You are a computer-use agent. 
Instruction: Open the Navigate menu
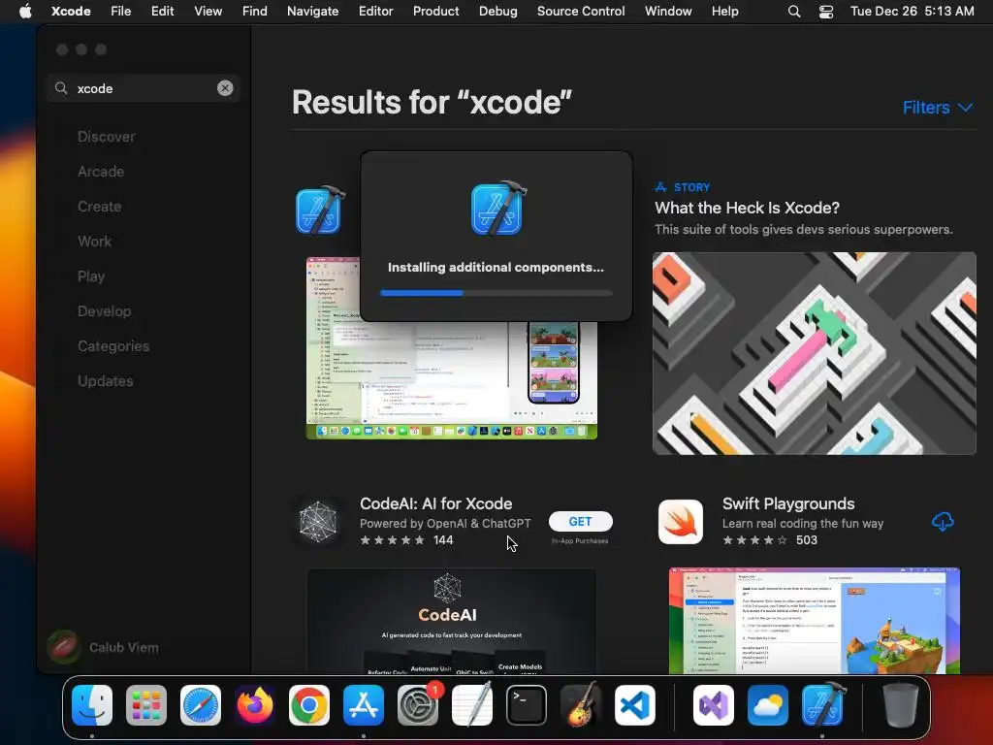coord(312,12)
